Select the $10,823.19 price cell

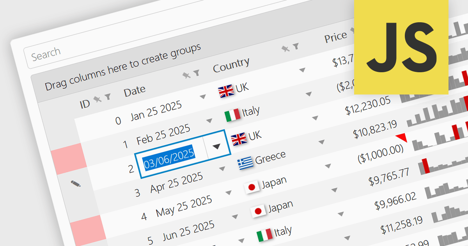(375, 130)
